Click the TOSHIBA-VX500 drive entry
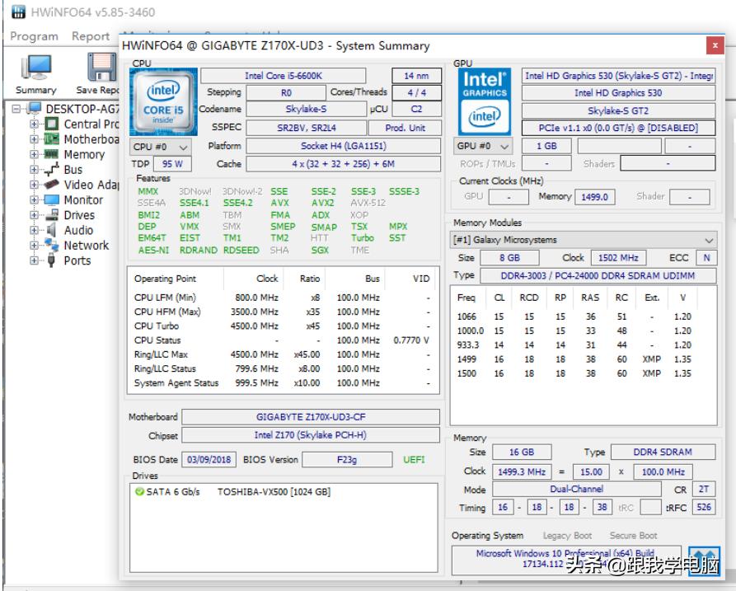The height and width of the screenshot is (591, 736). (274, 492)
